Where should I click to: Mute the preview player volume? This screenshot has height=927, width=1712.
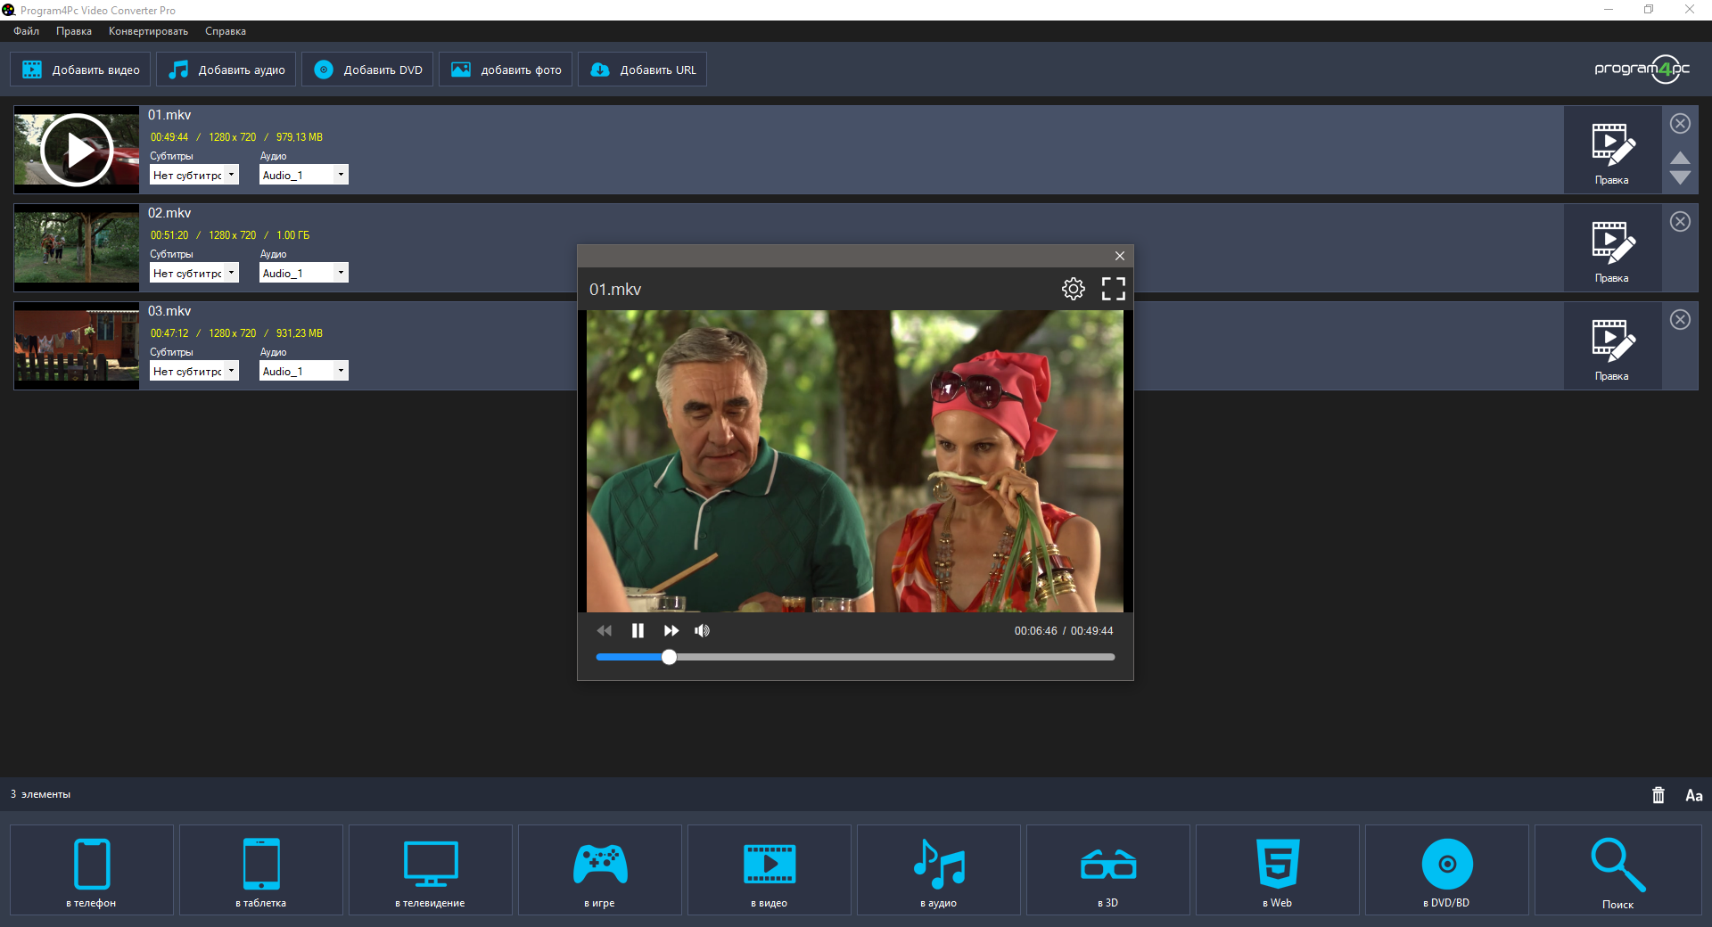point(703,631)
